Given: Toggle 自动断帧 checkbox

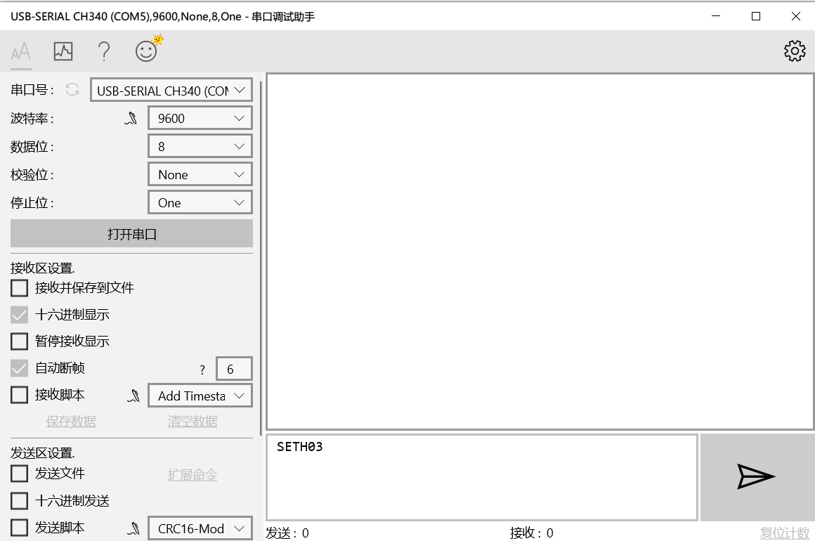Looking at the screenshot, I should coord(19,368).
